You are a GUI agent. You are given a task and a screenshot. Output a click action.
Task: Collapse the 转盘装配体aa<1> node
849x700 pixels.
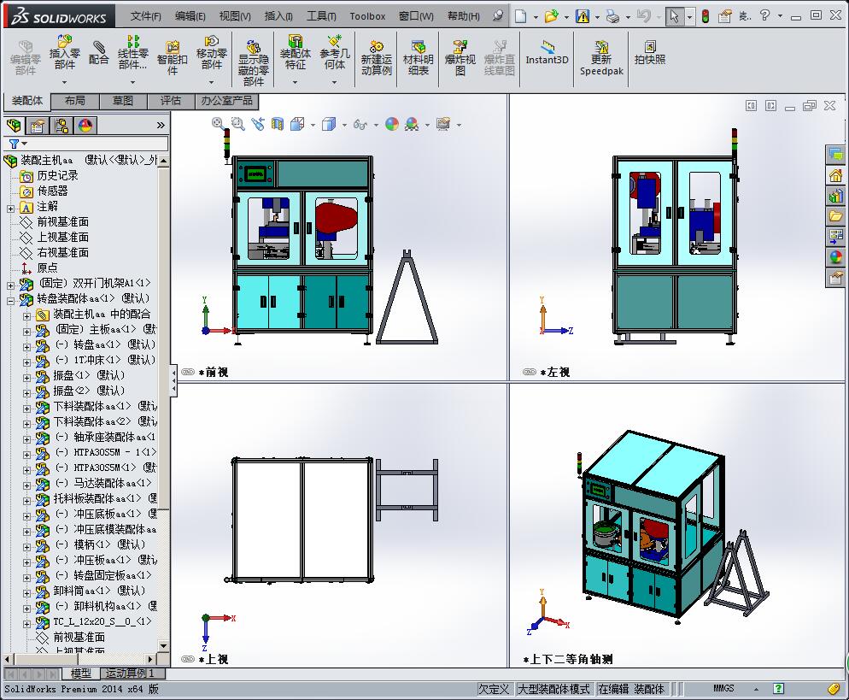click(x=10, y=301)
